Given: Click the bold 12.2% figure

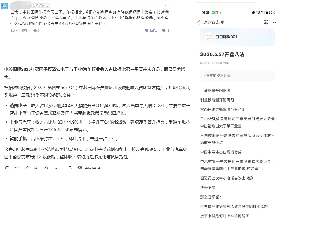Looking at the screenshot, I should [120, 122].
